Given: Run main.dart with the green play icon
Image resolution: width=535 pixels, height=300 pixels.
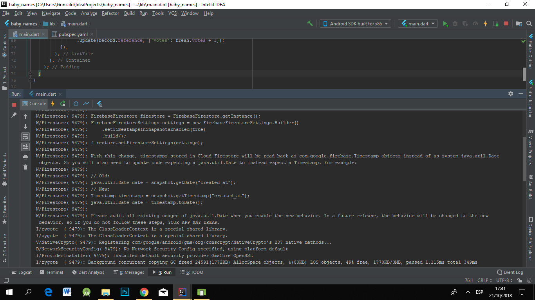Looking at the screenshot, I should pos(445,23).
